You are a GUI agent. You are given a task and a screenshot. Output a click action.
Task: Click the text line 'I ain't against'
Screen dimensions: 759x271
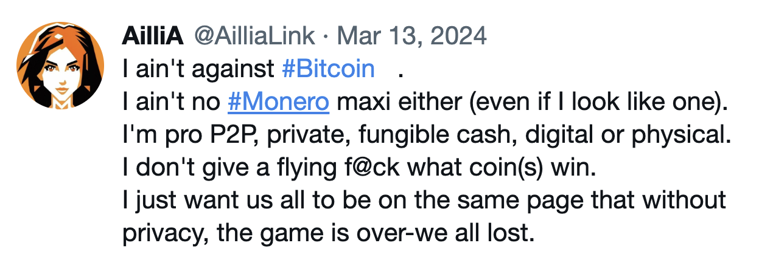198,69
